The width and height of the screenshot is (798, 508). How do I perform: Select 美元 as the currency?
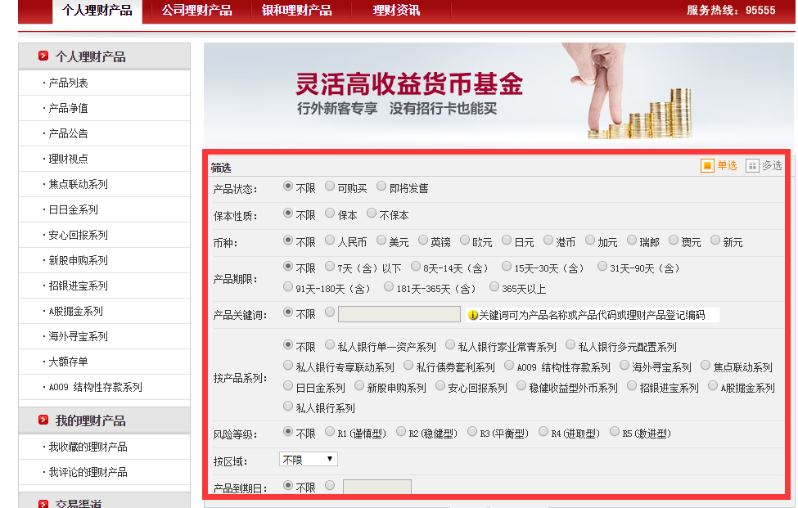coord(383,241)
